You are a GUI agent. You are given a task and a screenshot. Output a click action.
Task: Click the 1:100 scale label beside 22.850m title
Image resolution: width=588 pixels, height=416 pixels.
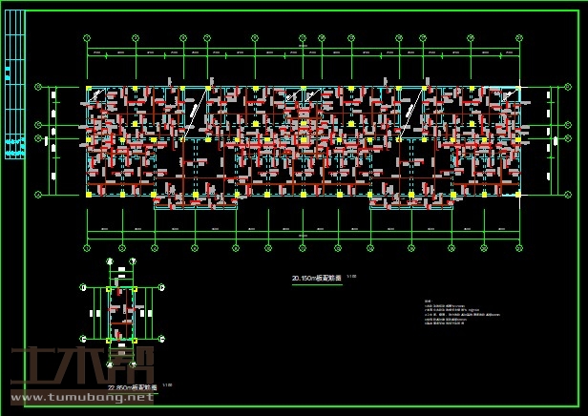pyautogui.click(x=168, y=385)
